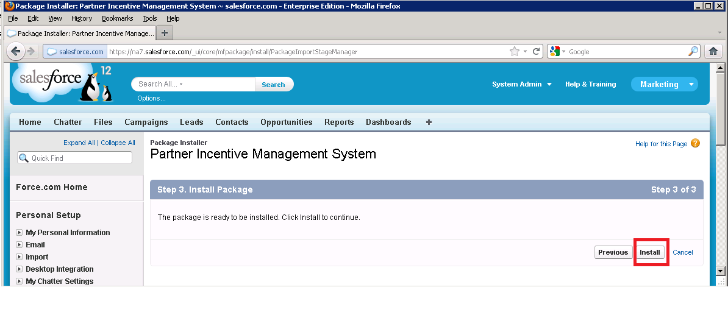Switch to the Opportunities tab
728x329 pixels.
pos(286,122)
